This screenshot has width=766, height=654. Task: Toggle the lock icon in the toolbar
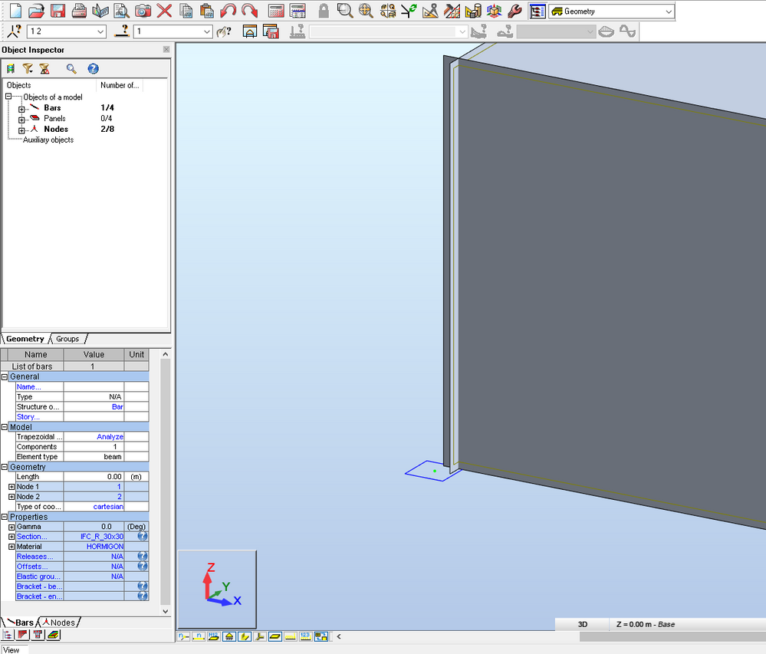323,10
